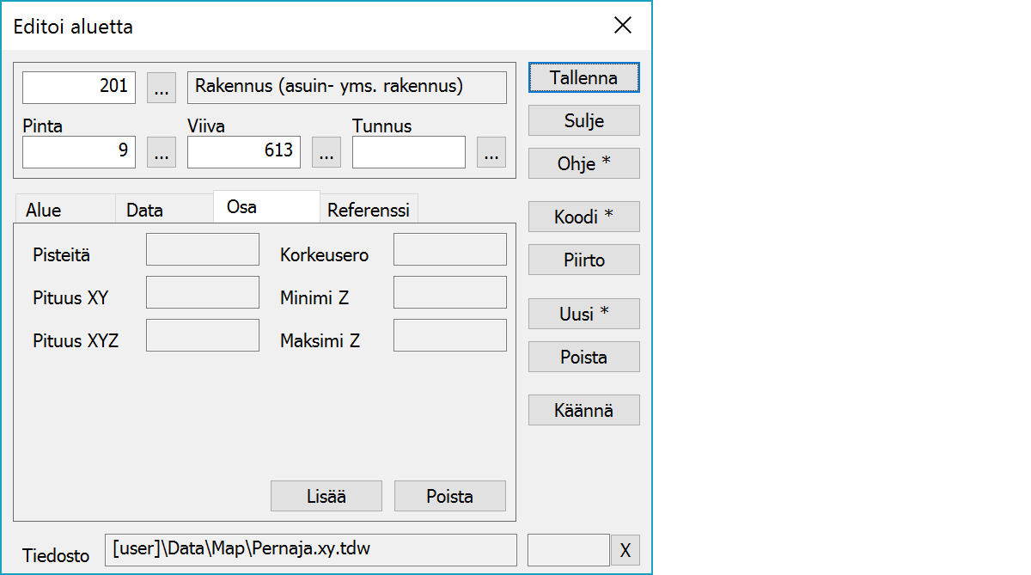Open the Data tab
This screenshot has width=1031, height=575.
[x=144, y=210]
